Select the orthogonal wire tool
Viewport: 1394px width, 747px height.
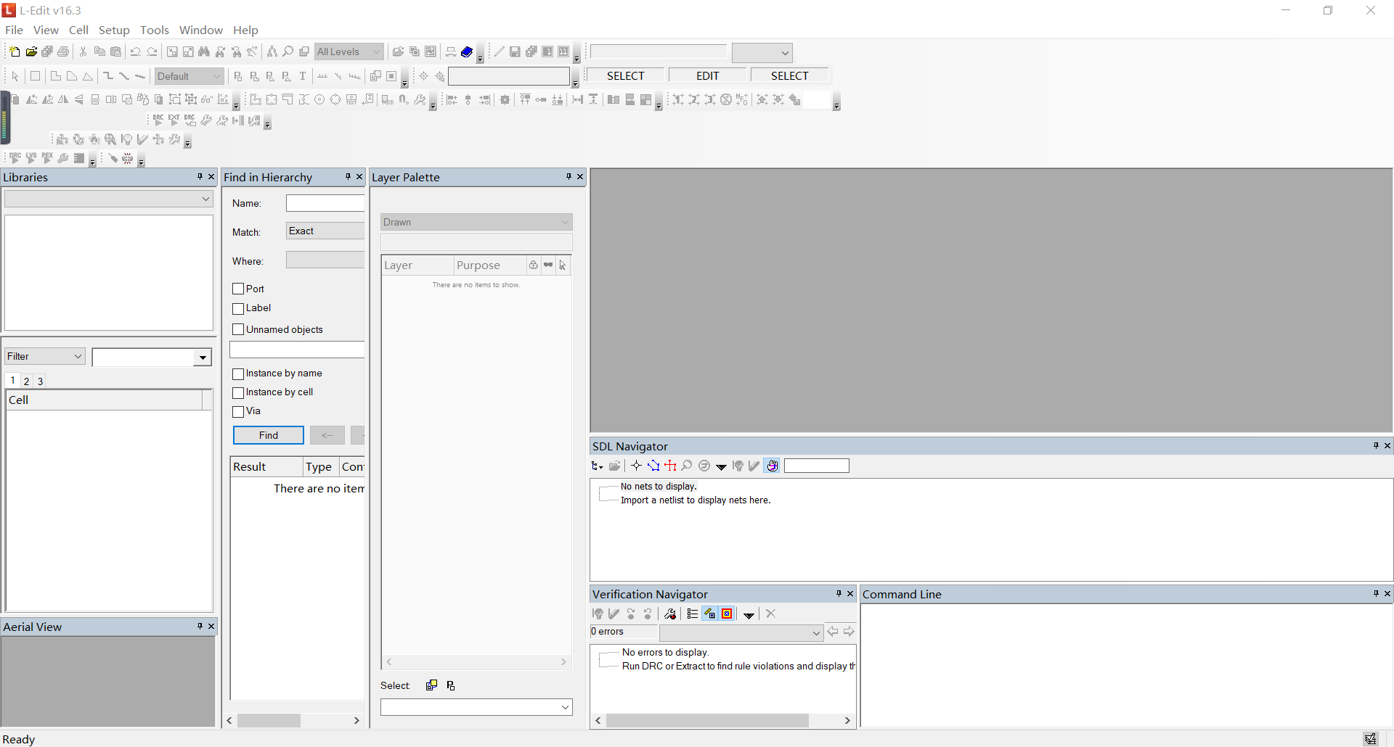(108, 76)
